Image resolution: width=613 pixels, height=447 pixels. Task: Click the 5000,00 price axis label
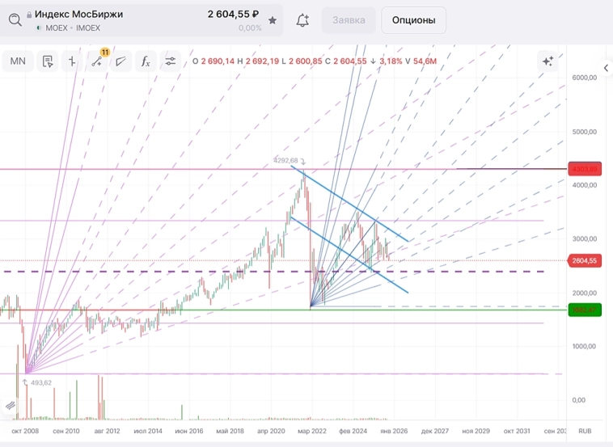coord(585,132)
